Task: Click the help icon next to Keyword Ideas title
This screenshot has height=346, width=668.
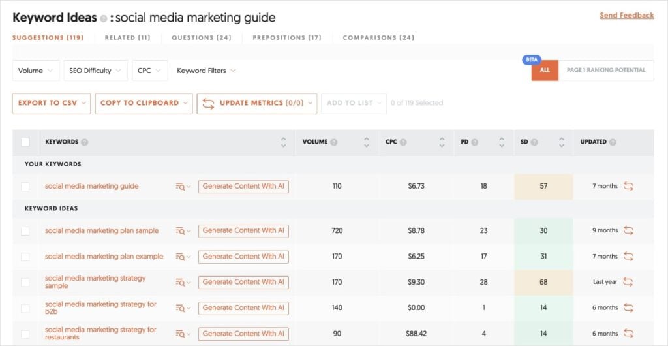Action: click(x=104, y=19)
